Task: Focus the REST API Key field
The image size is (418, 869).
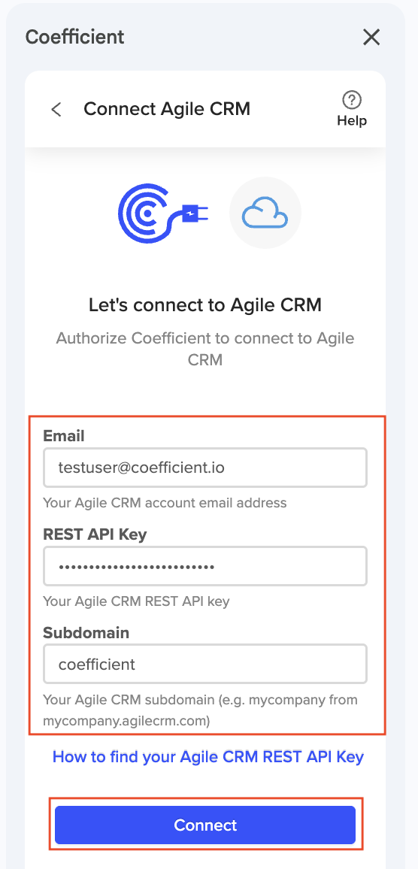Action: point(205,566)
